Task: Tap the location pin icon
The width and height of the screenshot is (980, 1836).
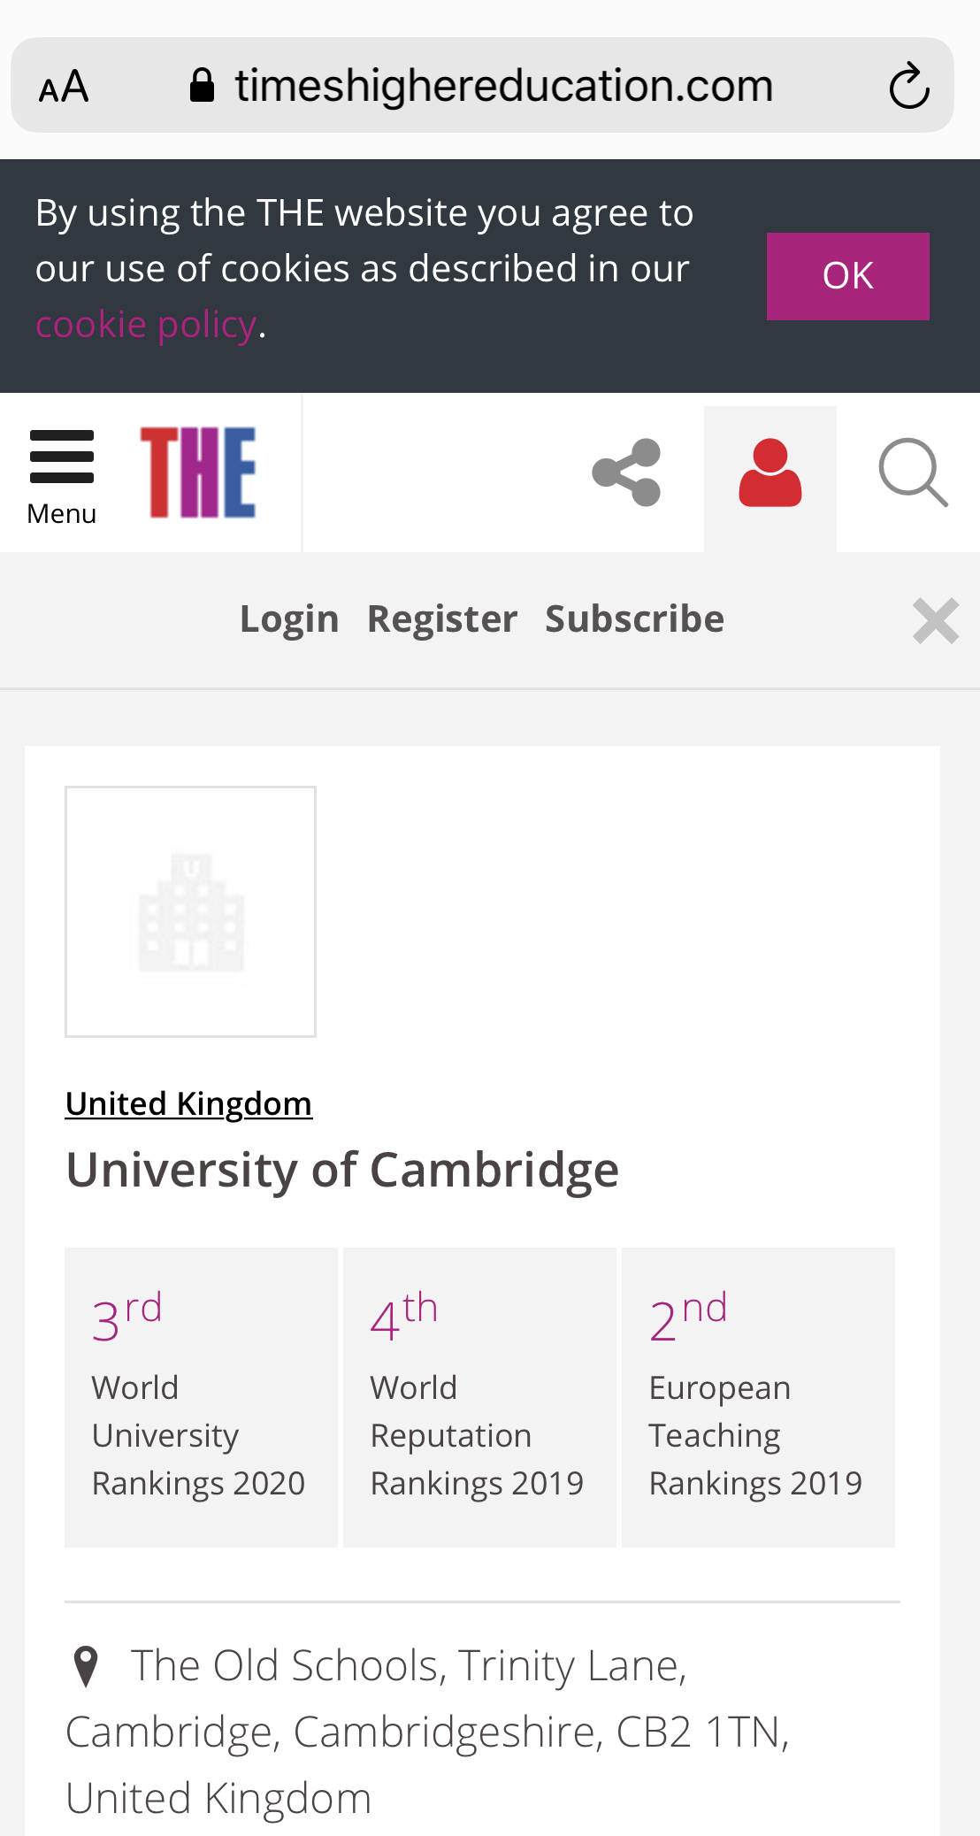Action: [x=86, y=1666]
